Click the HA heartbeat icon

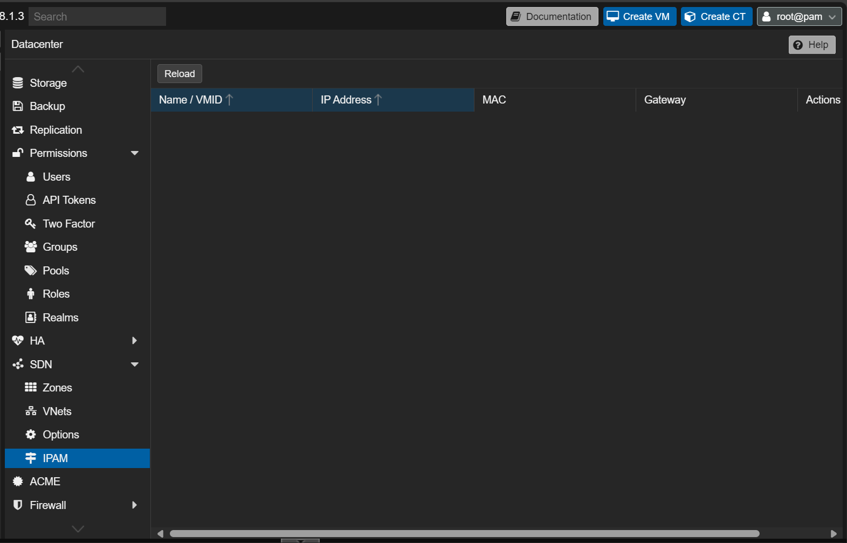[x=18, y=341]
